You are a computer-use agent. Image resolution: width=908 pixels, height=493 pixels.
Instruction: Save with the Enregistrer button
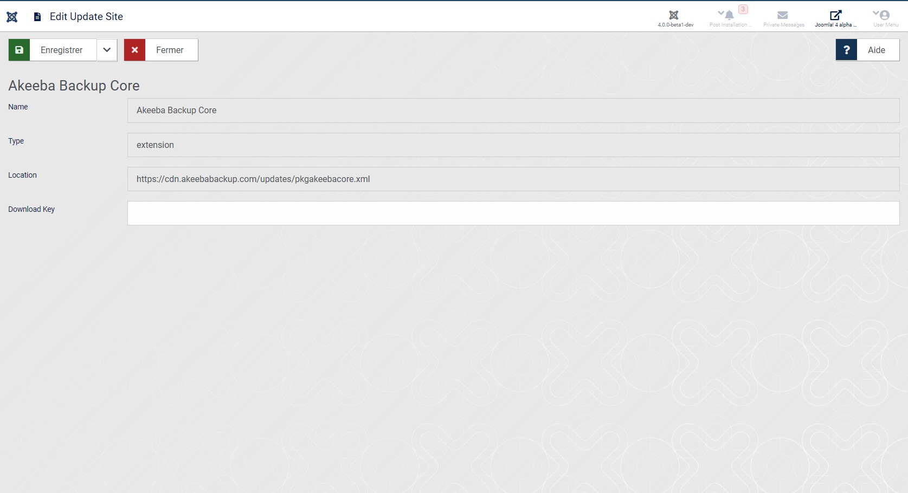click(53, 50)
